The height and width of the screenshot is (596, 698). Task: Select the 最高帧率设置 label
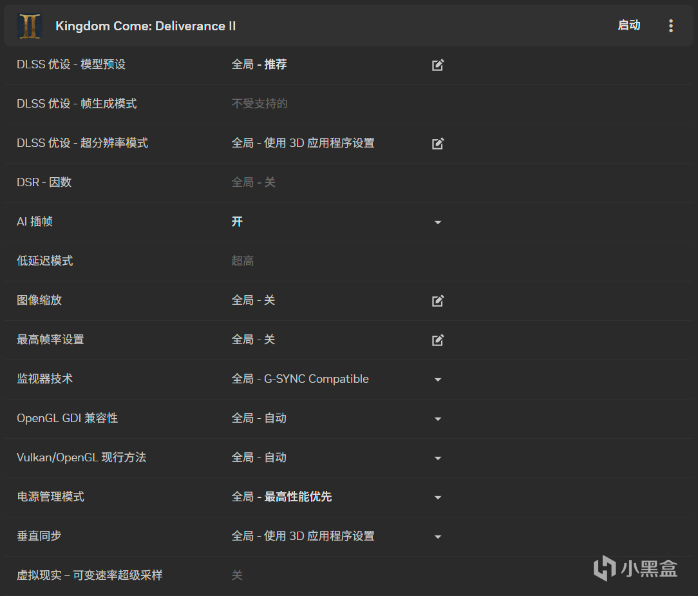click(x=50, y=340)
